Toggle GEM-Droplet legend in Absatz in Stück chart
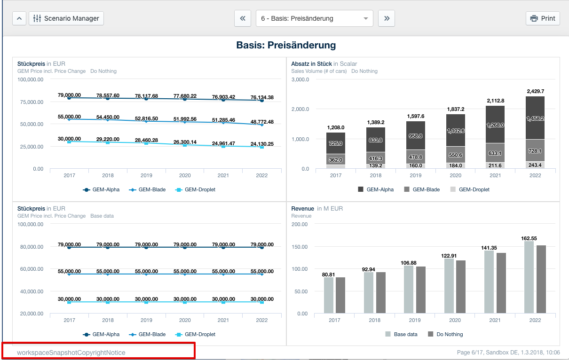569x361 pixels. click(x=469, y=190)
